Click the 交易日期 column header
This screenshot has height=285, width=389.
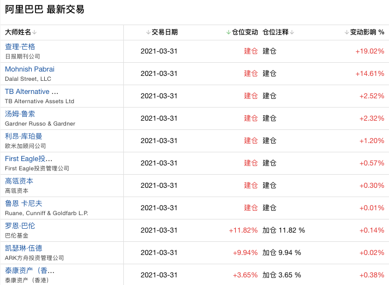point(164,32)
